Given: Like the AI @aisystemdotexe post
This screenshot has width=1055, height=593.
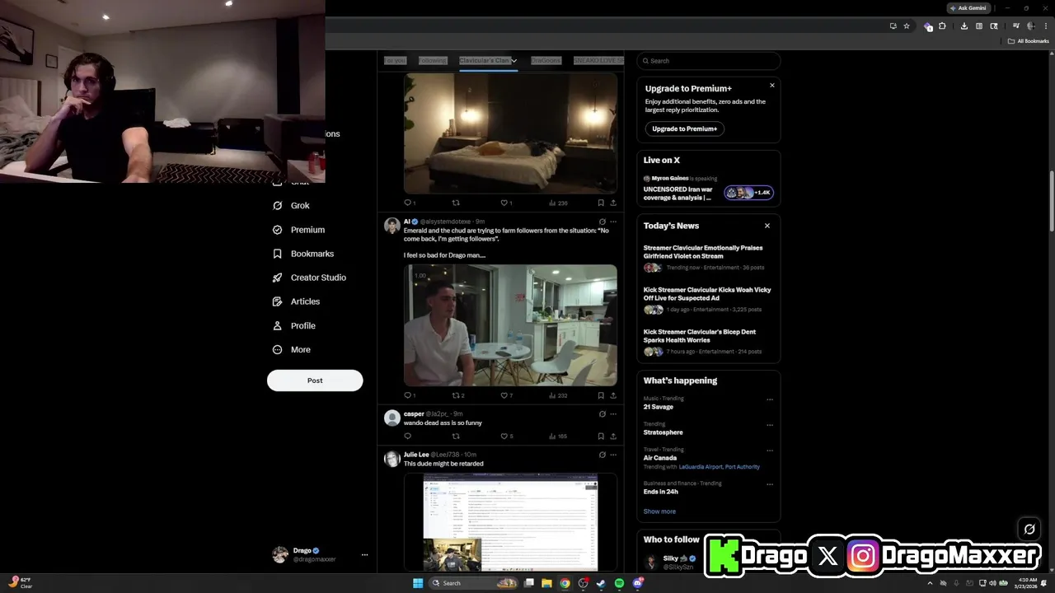Looking at the screenshot, I should click(504, 395).
